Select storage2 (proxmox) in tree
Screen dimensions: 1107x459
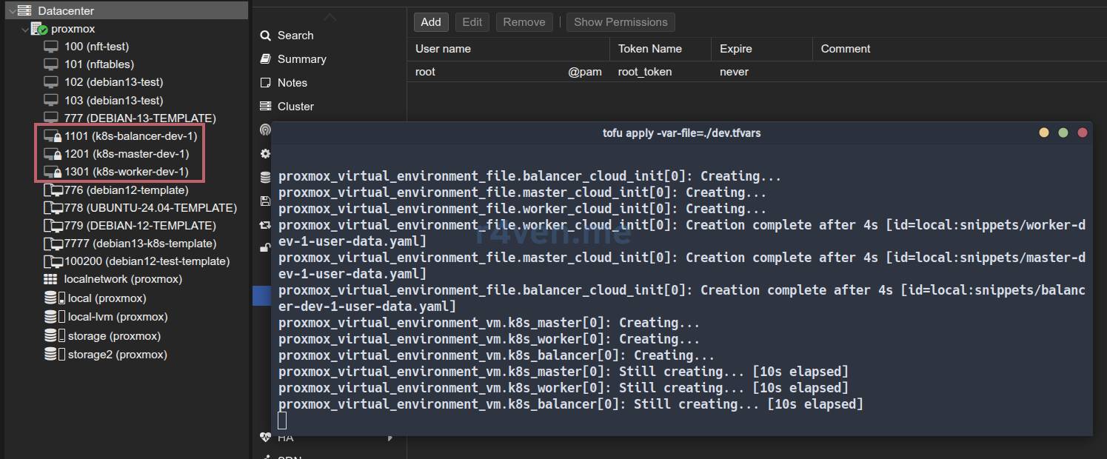coord(117,355)
